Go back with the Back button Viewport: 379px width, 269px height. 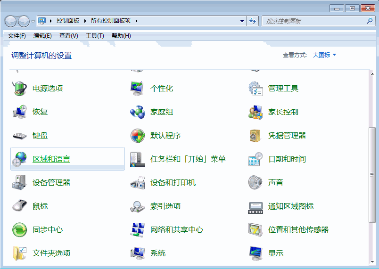click(x=10, y=21)
